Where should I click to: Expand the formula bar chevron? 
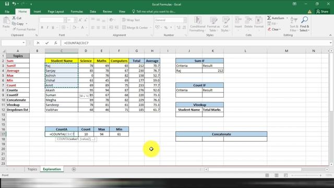[330, 43]
